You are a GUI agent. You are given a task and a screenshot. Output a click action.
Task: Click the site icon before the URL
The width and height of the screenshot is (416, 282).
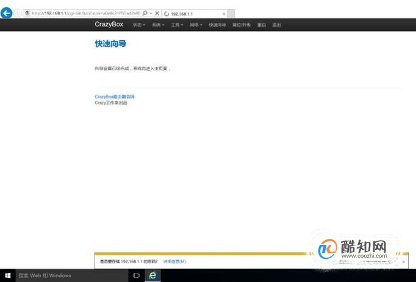27,13
